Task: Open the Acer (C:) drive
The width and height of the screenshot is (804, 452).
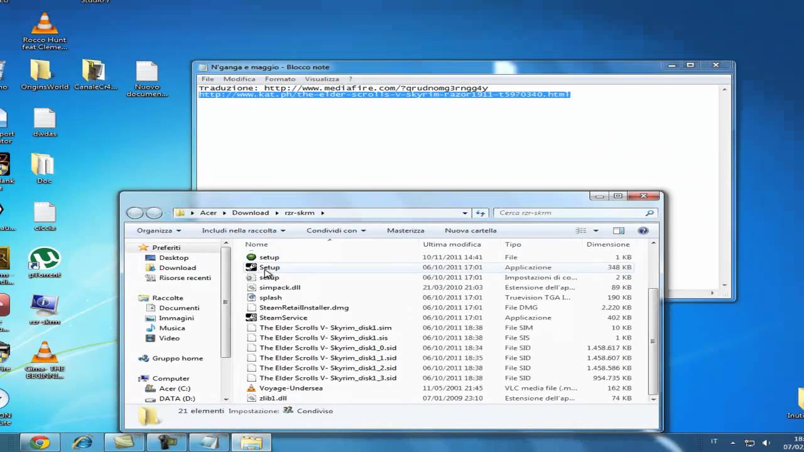Action: (x=175, y=388)
